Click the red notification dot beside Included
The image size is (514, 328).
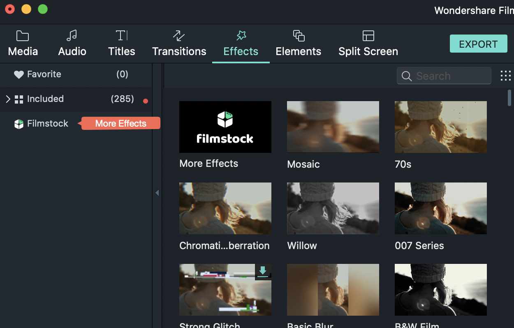(145, 101)
